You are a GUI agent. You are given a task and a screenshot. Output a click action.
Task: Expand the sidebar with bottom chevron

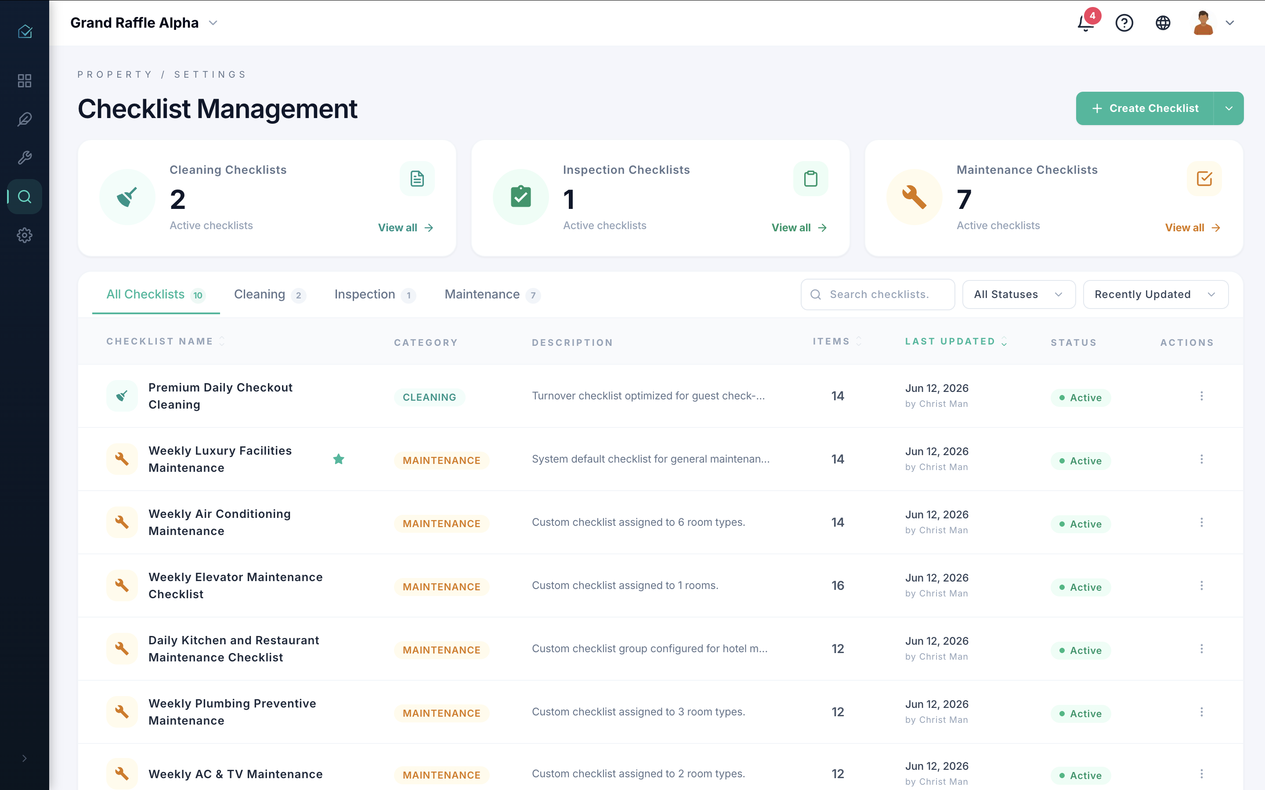25,758
